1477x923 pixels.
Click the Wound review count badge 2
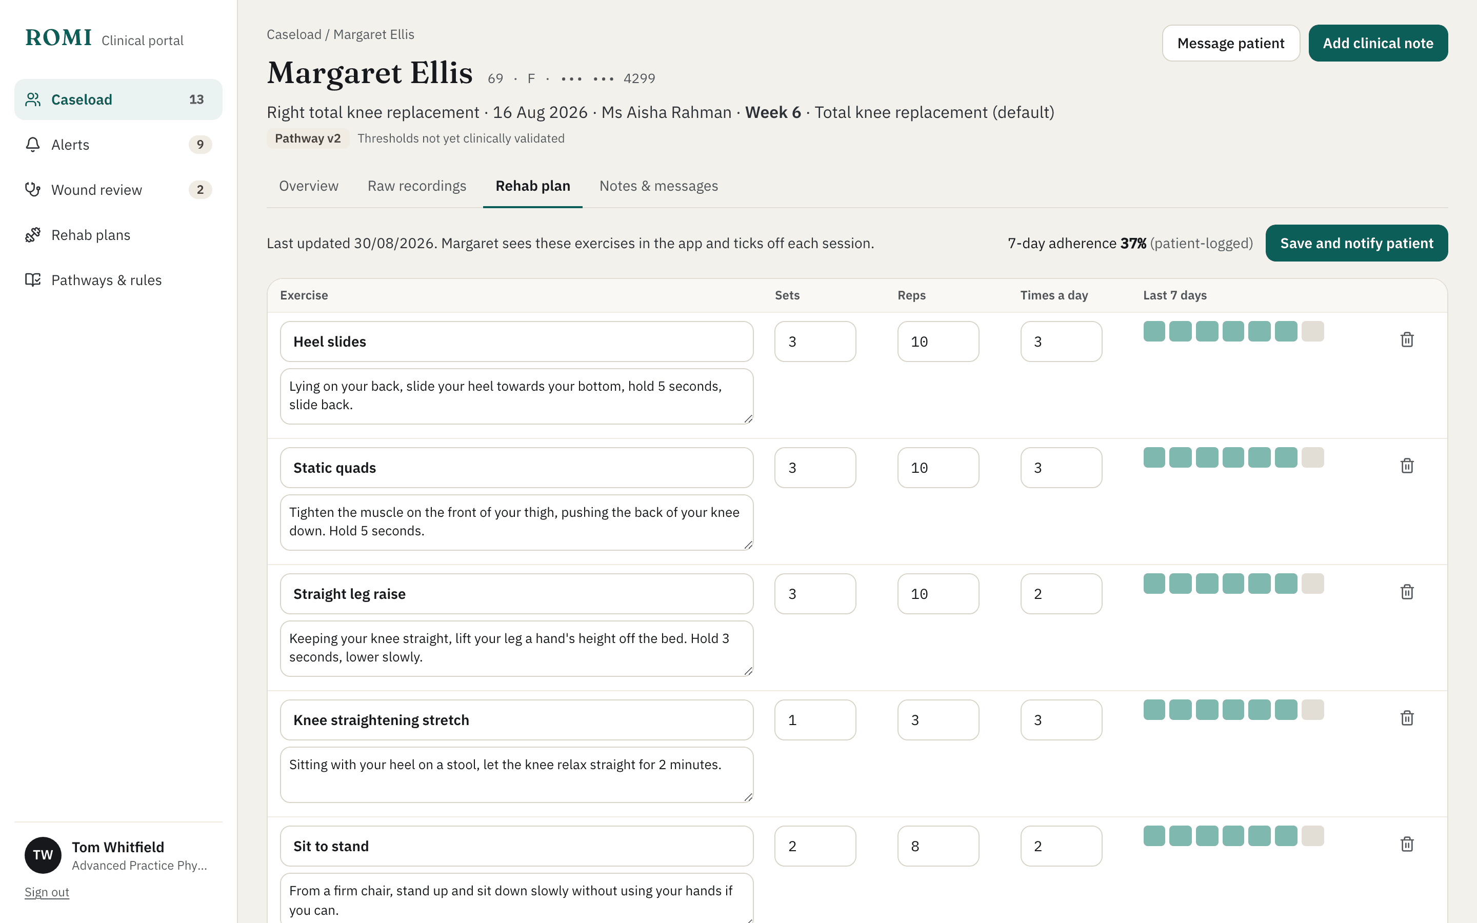(x=199, y=190)
